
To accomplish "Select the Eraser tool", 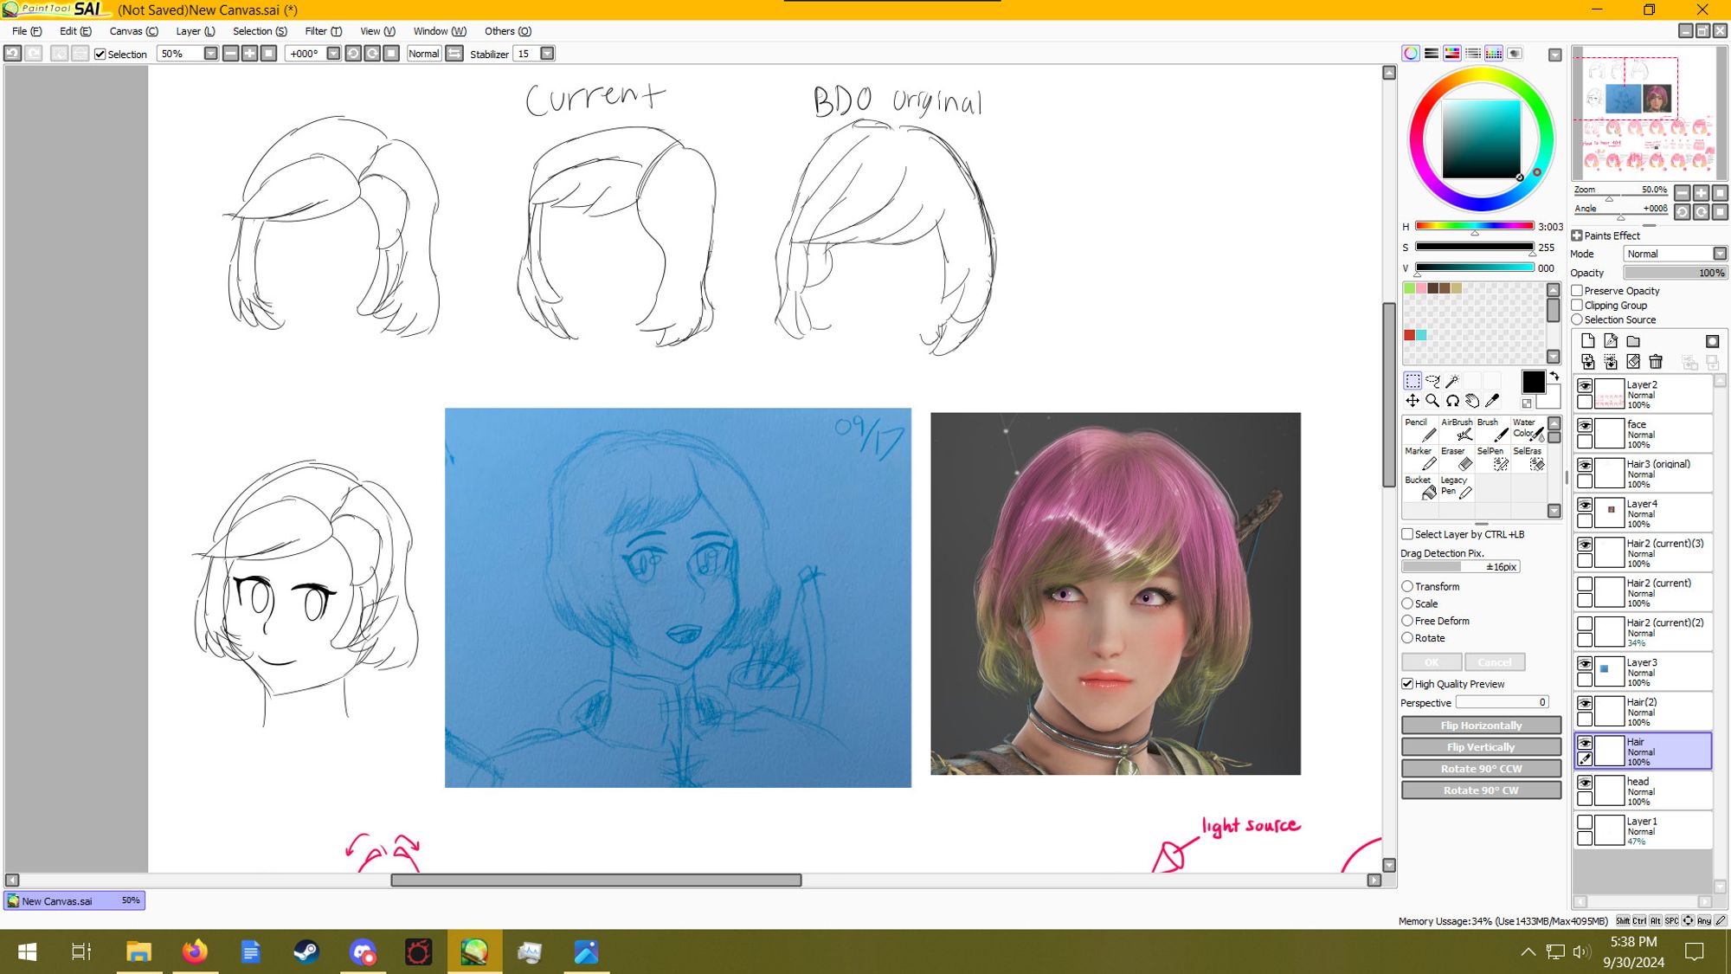I will tap(1457, 458).
